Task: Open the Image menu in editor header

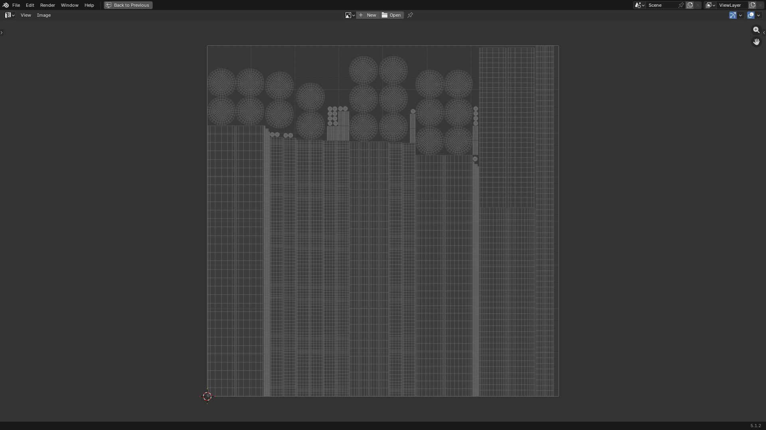Action: (44, 15)
